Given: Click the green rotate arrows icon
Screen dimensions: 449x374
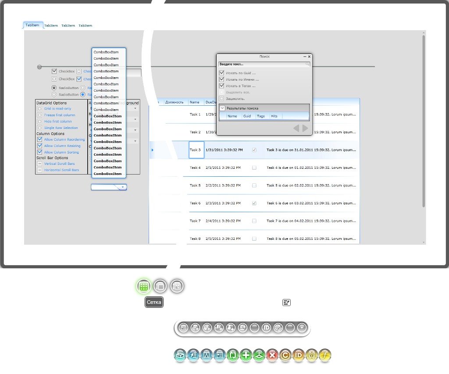Looking at the screenshot, I should (x=233, y=356).
